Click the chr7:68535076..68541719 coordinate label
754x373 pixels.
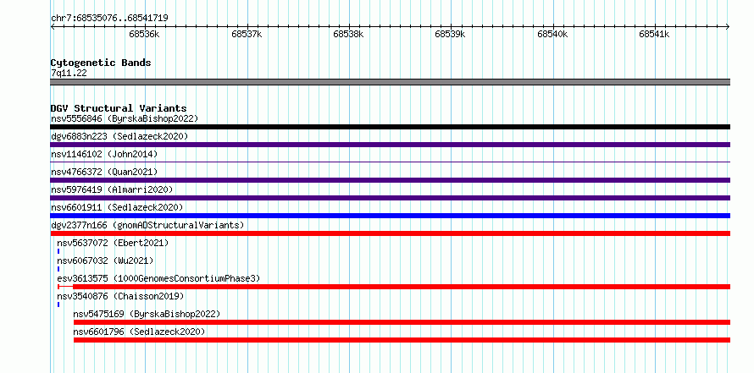(109, 19)
